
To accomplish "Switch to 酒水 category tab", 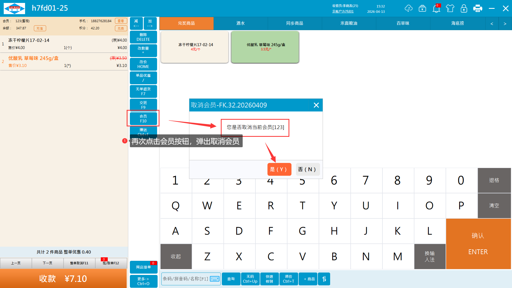I will pos(241,23).
